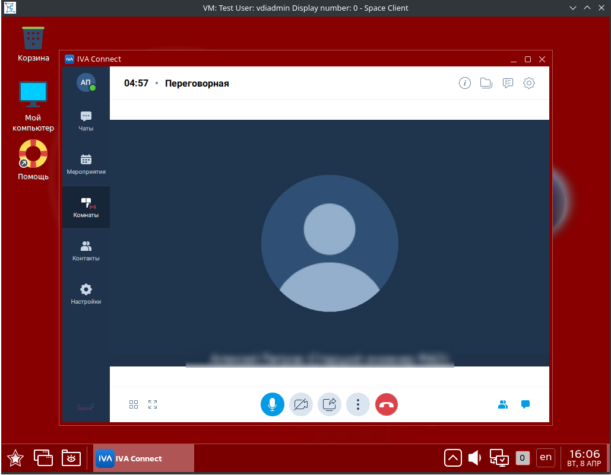
Task: Open Мероприятия section in sidebar
Action: pyautogui.click(x=86, y=164)
